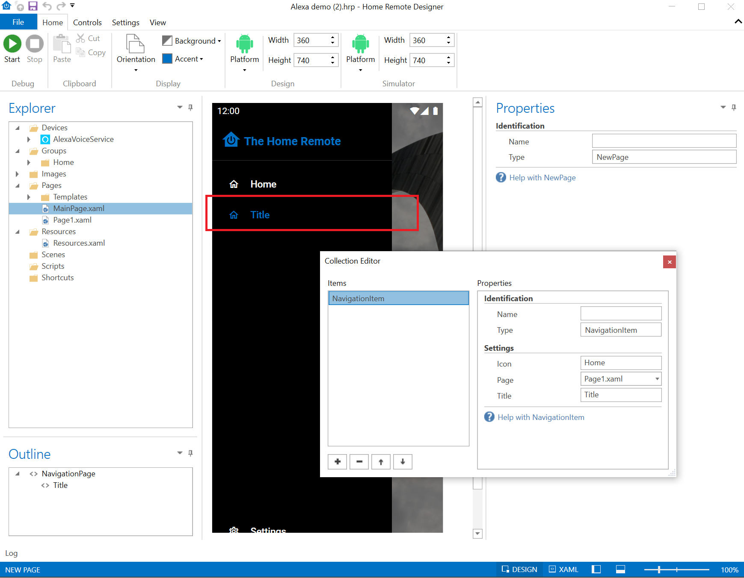
Task: Increase Design Width with stepper up arrow
Action: click(x=332, y=37)
